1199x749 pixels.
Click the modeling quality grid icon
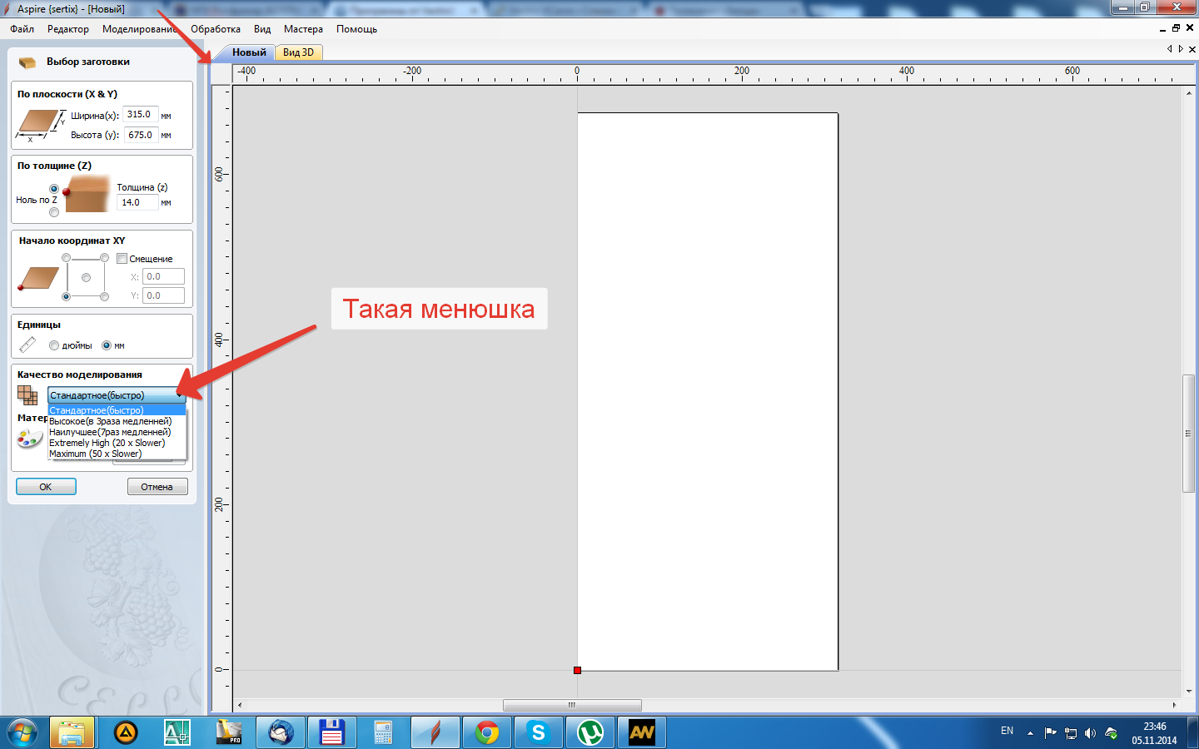coord(27,394)
